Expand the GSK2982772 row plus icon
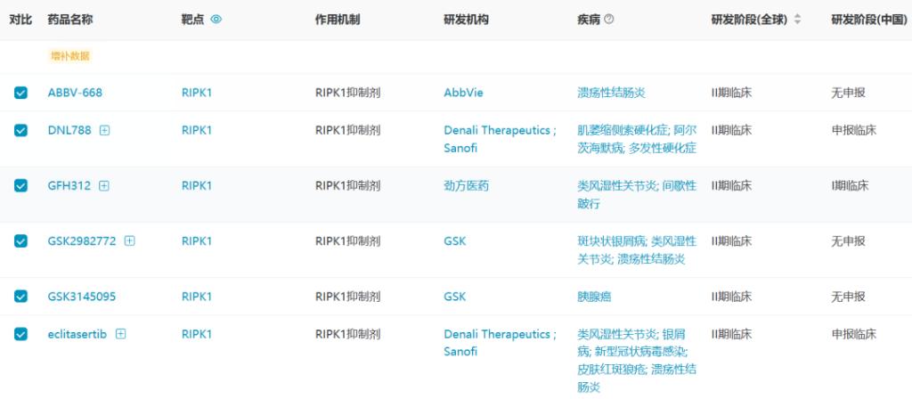The image size is (912, 399). pos(130,240)
